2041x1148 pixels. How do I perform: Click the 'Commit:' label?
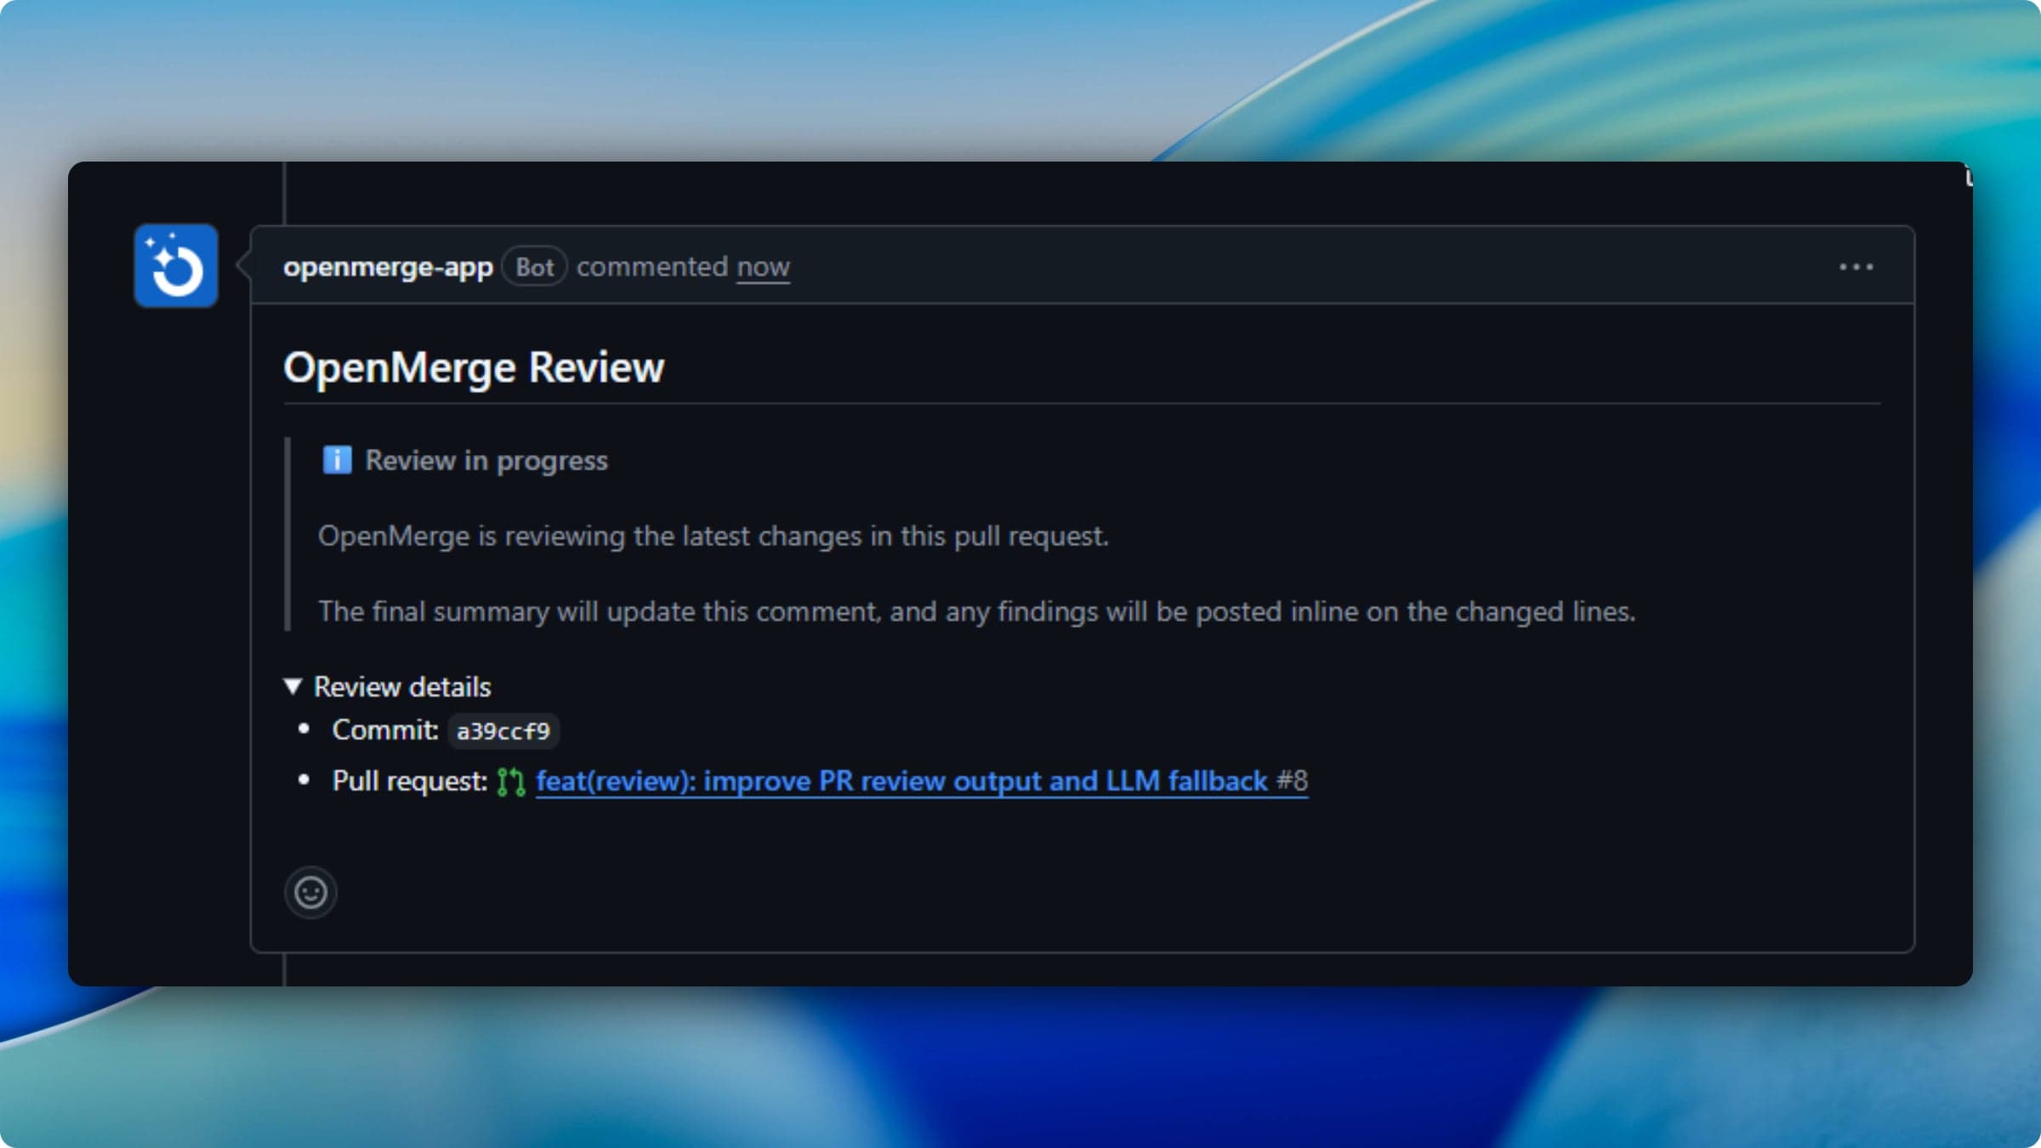tap(385, 730)
